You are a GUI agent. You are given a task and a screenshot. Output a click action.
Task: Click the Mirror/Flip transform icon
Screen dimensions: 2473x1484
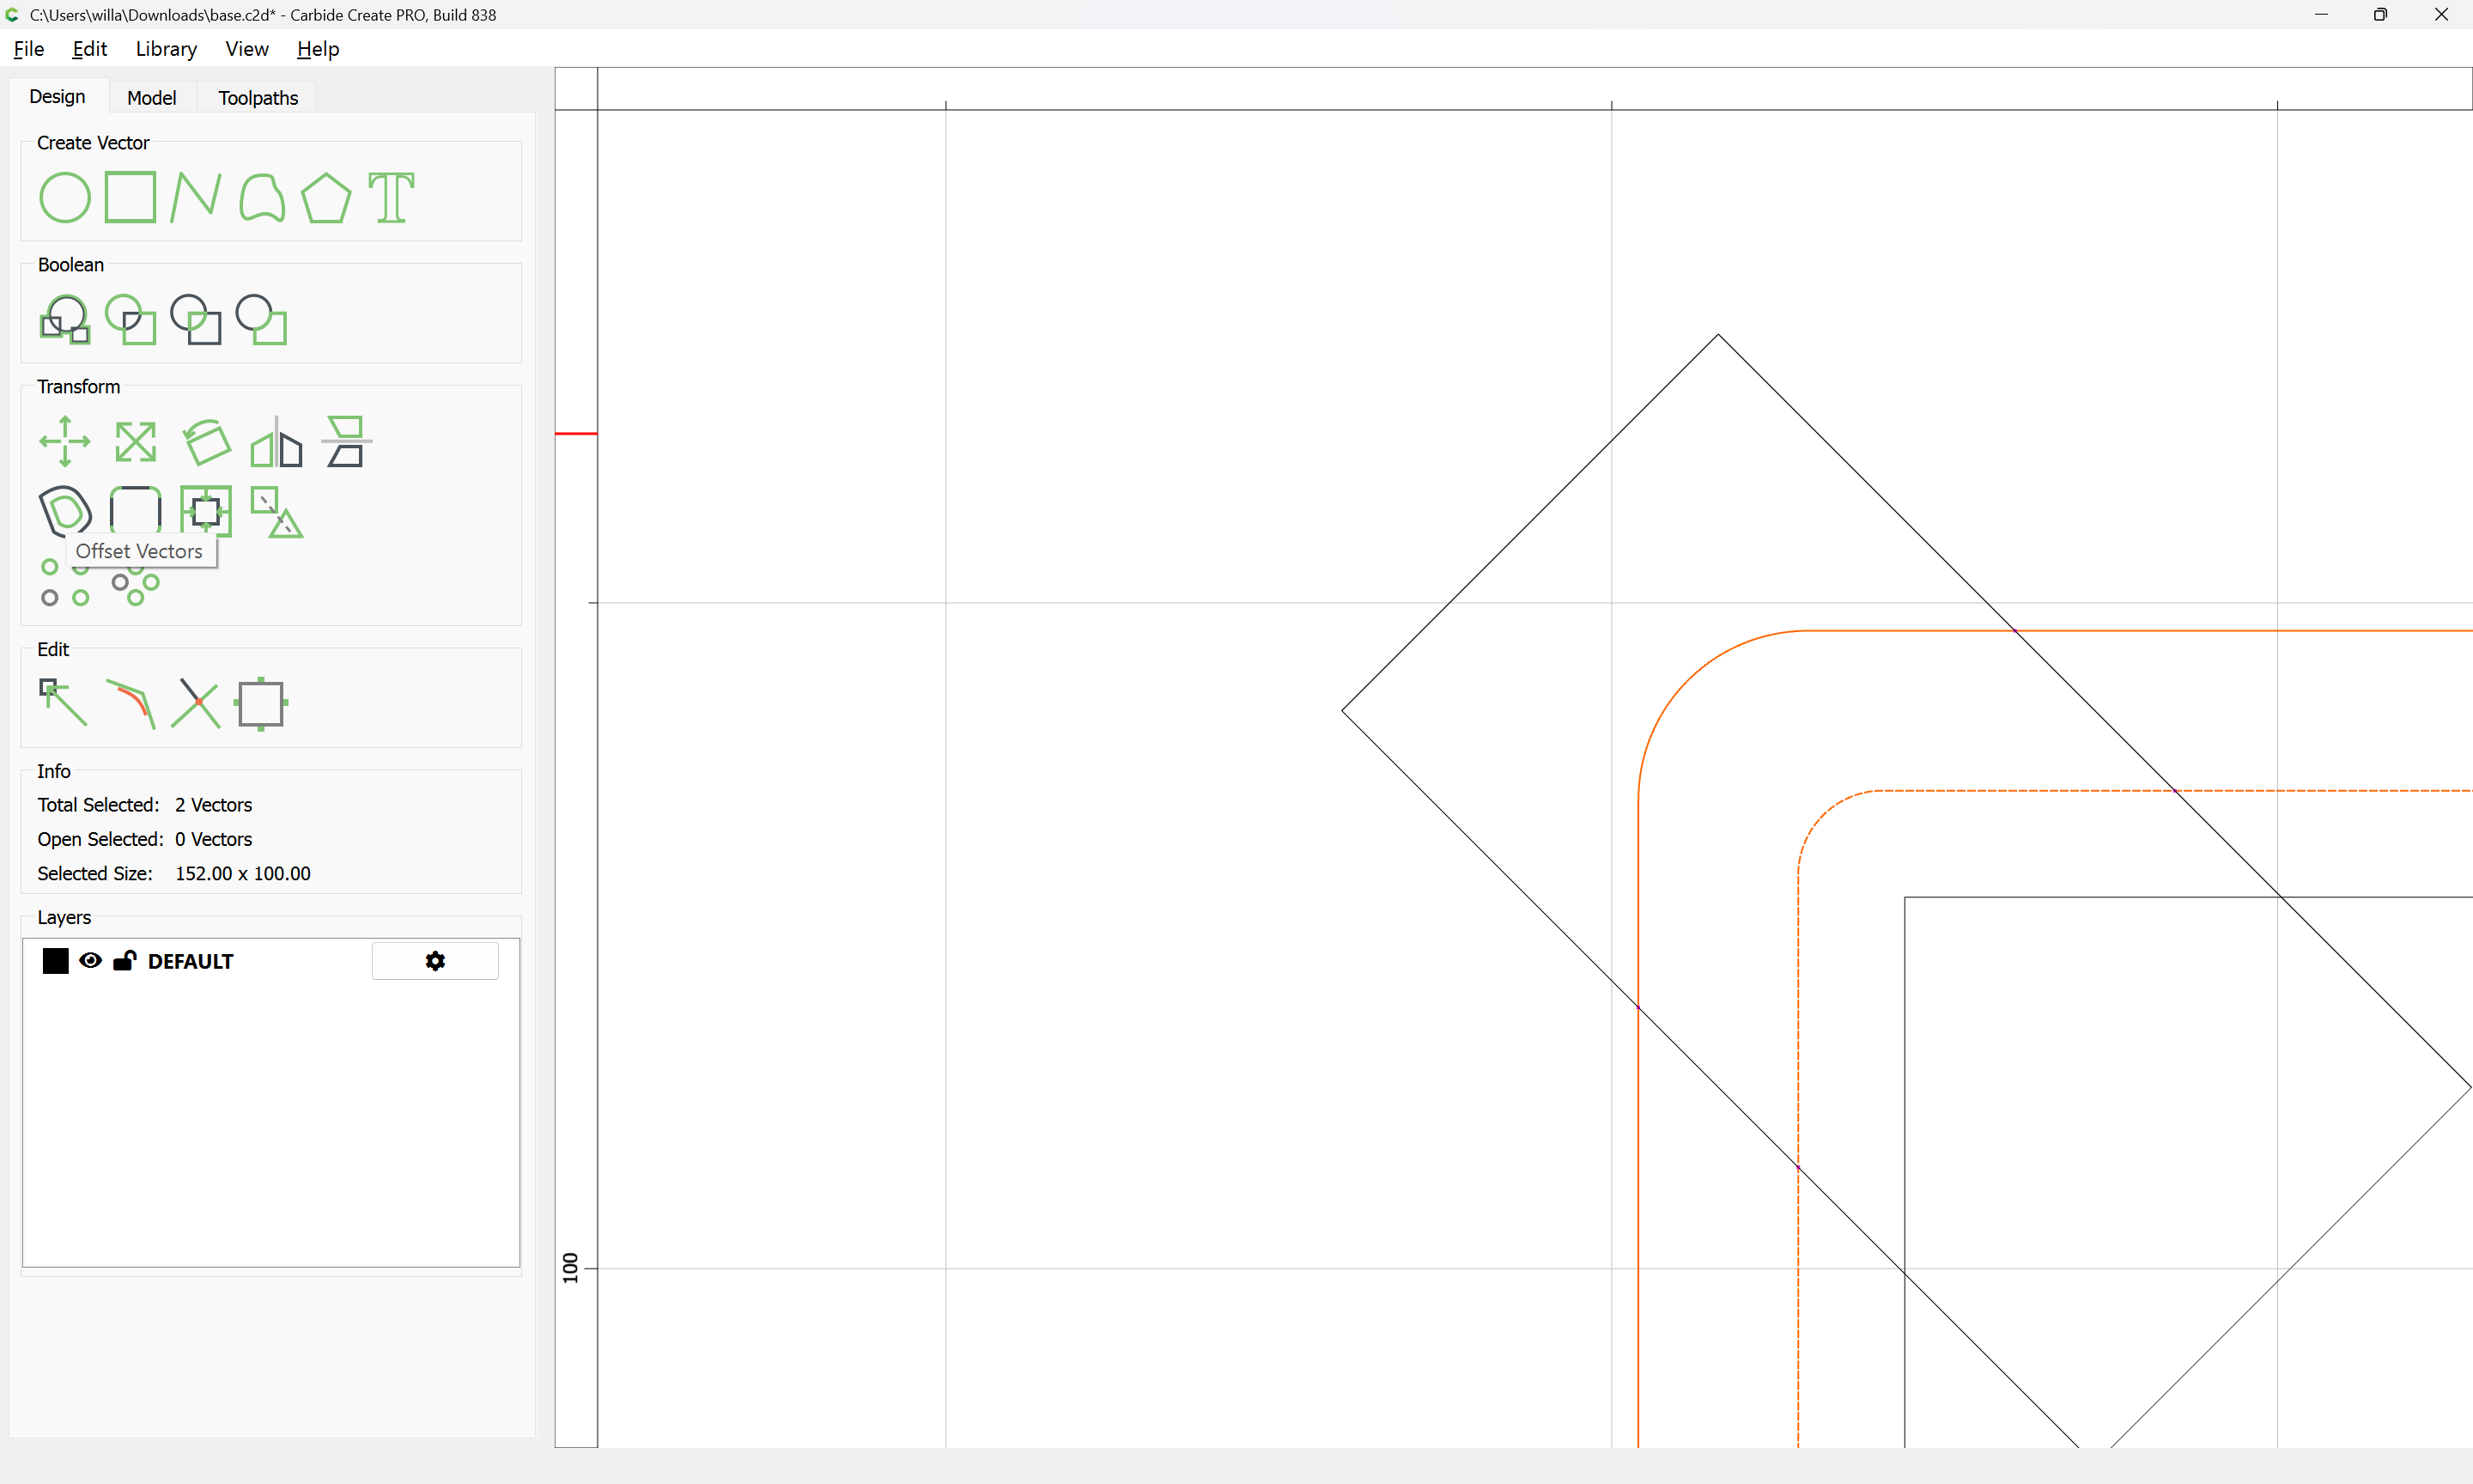pyautogui.click(x=276, y=441)
